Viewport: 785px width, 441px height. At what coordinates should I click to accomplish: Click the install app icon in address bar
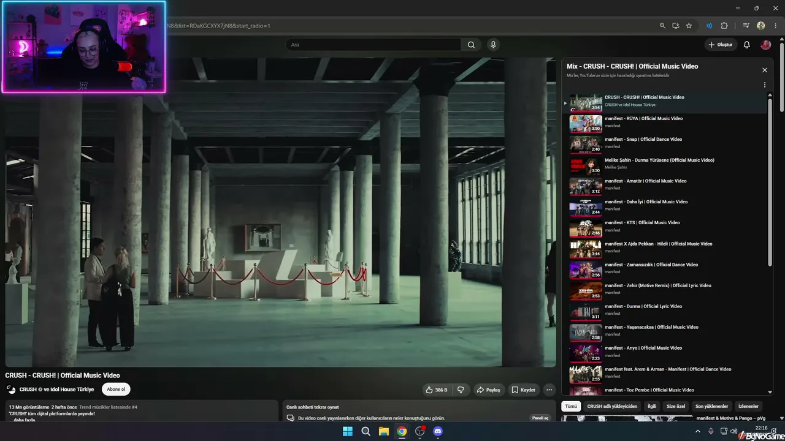[x=675, y=26]
